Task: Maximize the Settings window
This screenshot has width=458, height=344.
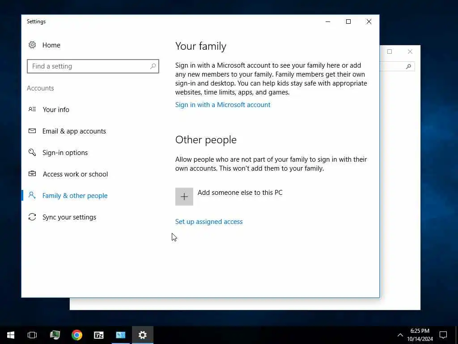Action: pyautogui.click(x=348, y=21)
